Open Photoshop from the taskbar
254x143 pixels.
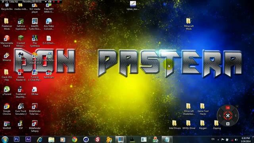click(x=17, y=139)
